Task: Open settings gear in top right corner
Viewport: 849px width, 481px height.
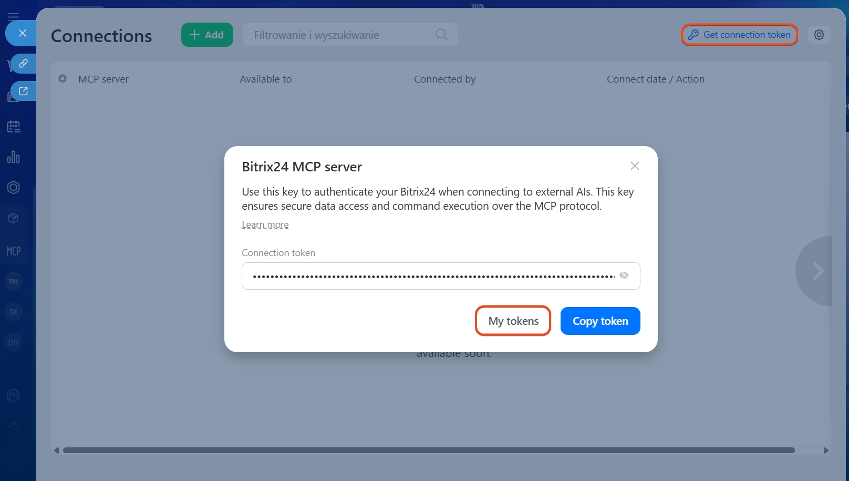Action: (x=819, y=35)
